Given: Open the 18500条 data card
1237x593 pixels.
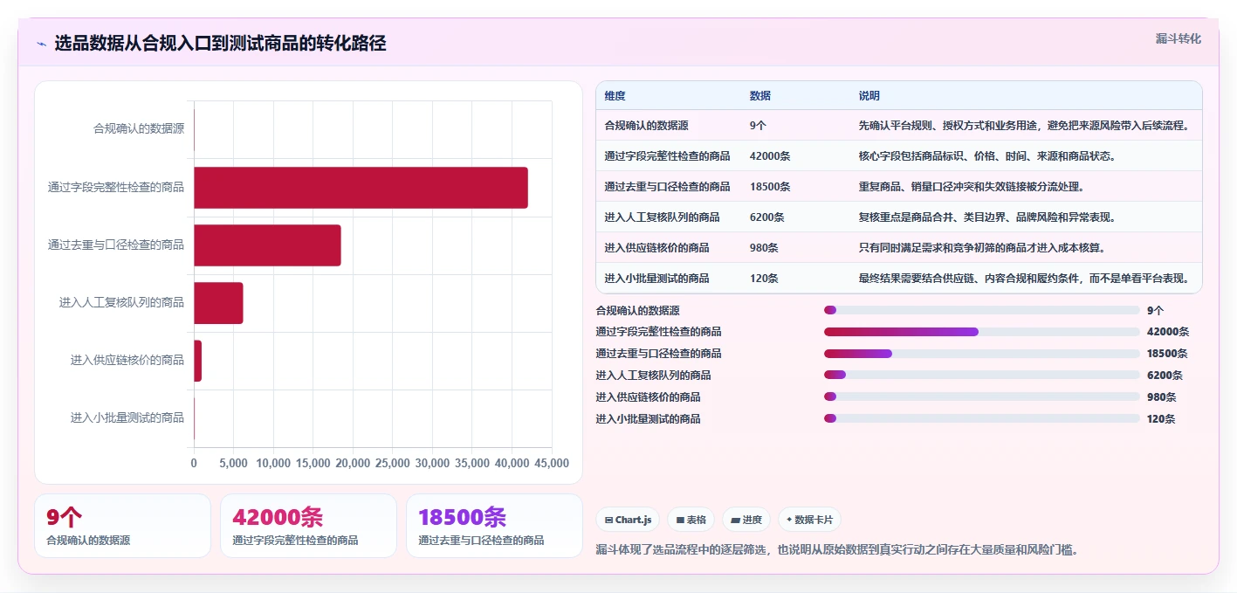Looking at the screenshot, I should click(x=494, y=526).
